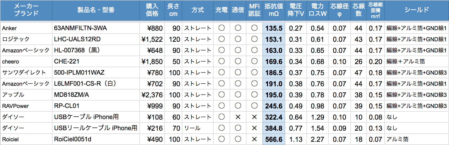Click model MD818ZM/A

point(71,95)
